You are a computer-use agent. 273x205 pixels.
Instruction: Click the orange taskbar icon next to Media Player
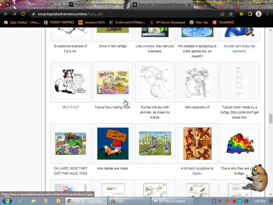click(x=58, y=201)
